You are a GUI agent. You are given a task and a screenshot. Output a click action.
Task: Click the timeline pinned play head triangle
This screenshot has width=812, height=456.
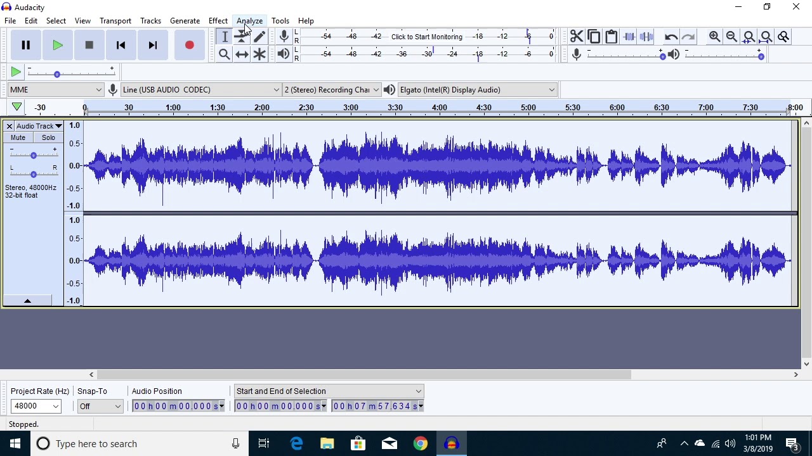coord(17,107)
